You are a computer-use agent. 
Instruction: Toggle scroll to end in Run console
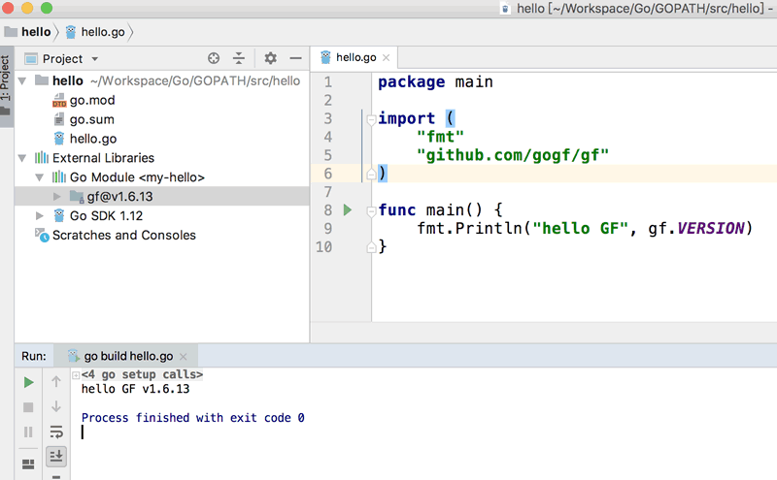point(56,455)
